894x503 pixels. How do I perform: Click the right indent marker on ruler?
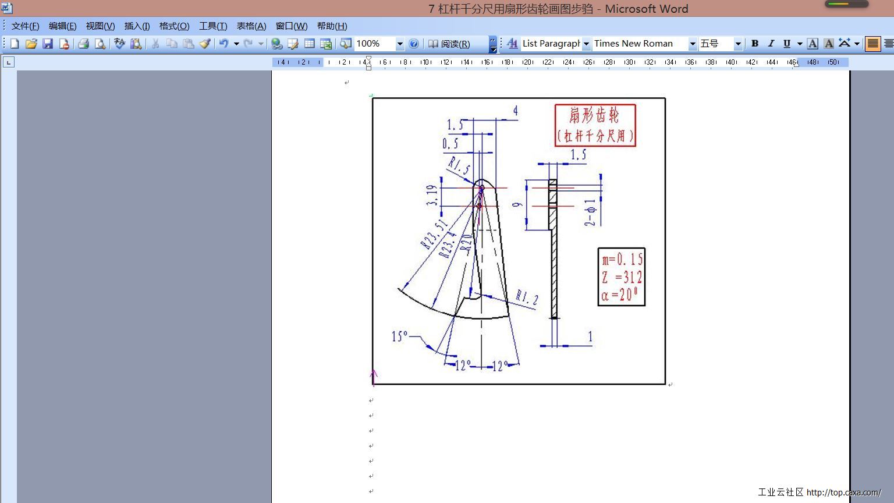tap(796, 64)
